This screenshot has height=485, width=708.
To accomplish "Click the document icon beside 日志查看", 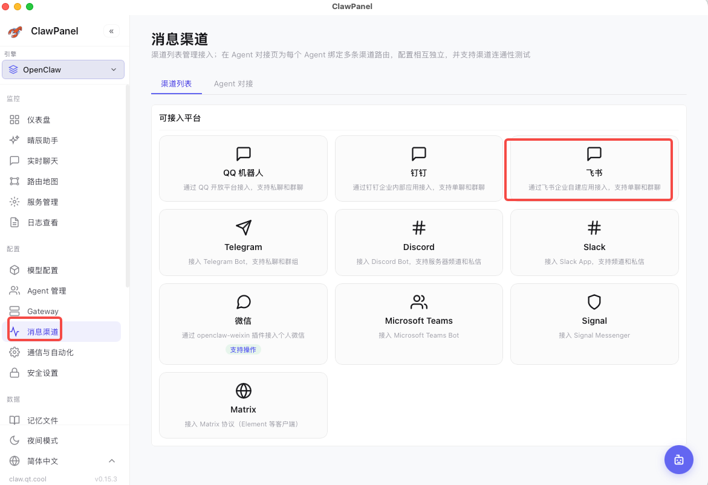I will pos(15,222).
